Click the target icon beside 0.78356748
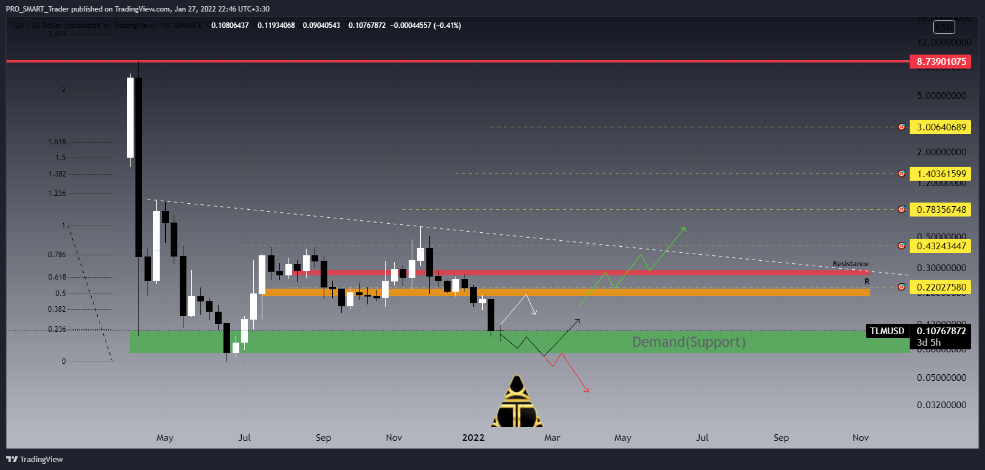This screenshot has height=470, width=985. point(902,210)
